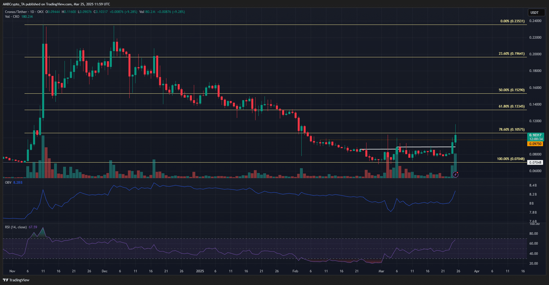Screen dimensions: 549x285
Task: Select the 50.00% (0.15290) Fibonacci label
Action: (x=511, y=90)
